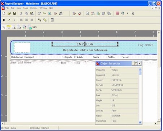This screenshot has height=131, width=163.
Task: Maximize the Object Inspector window
Action: [x=136, y=63]
